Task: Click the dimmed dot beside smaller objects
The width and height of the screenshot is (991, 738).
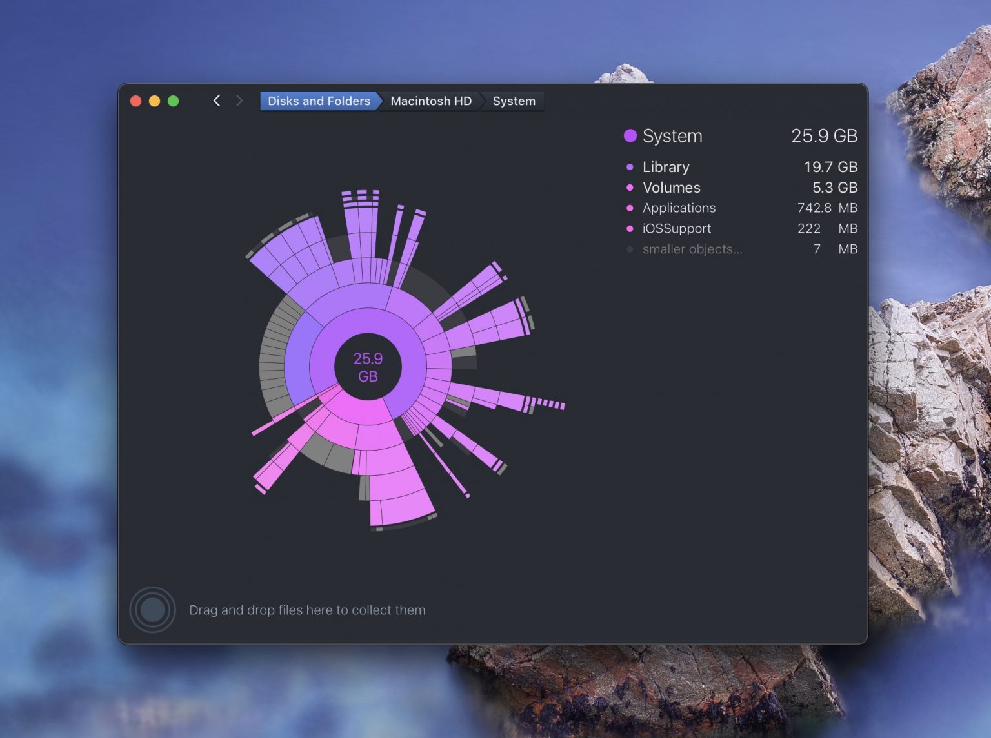Action: [x=629, y=249]
